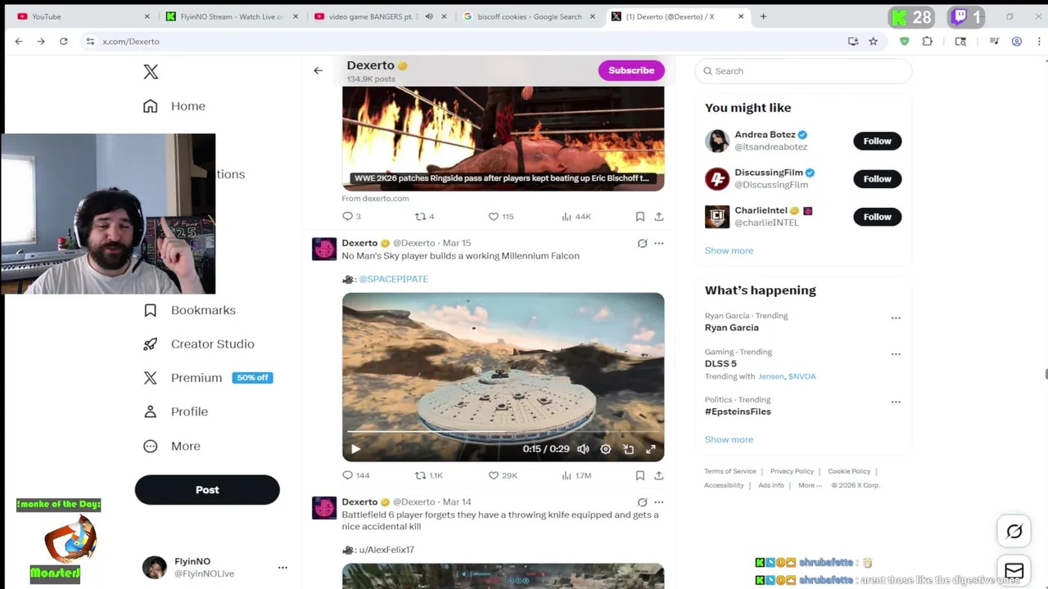This screenshot has height=589, width=1048.
Task: Play the Millennium Falcon video
Action: 355,449
